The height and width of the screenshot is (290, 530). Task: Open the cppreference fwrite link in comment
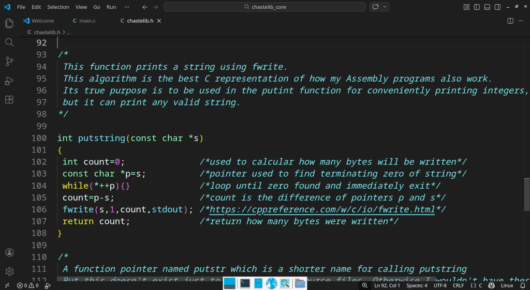point(322,209)
